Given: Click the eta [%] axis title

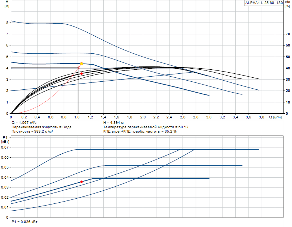Looking at the screenshot, I should point(287,4).
